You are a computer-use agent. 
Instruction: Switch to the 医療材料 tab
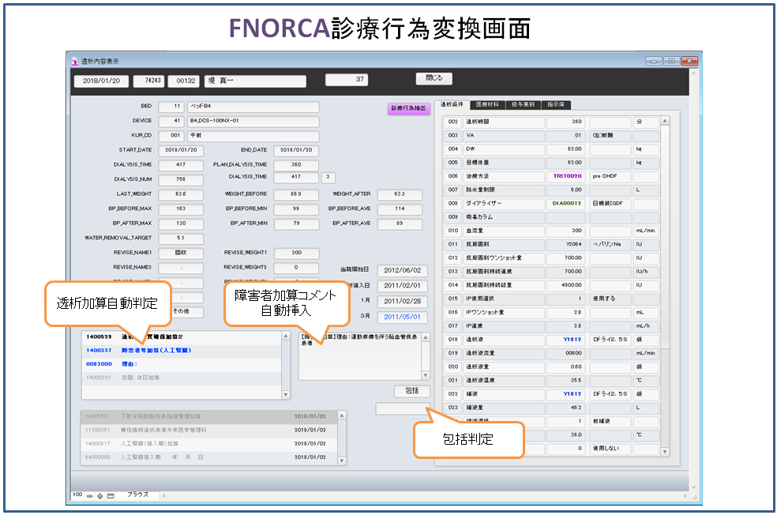487,104
